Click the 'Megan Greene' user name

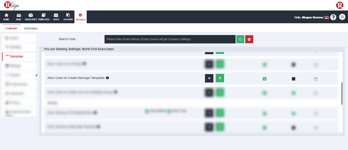(x=313, y=17)
